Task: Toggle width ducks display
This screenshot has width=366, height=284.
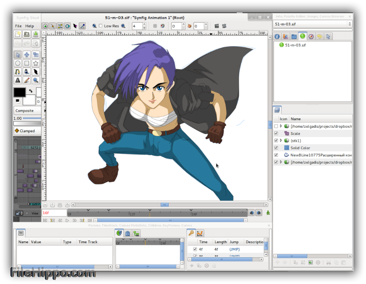Action: point(75,26)
